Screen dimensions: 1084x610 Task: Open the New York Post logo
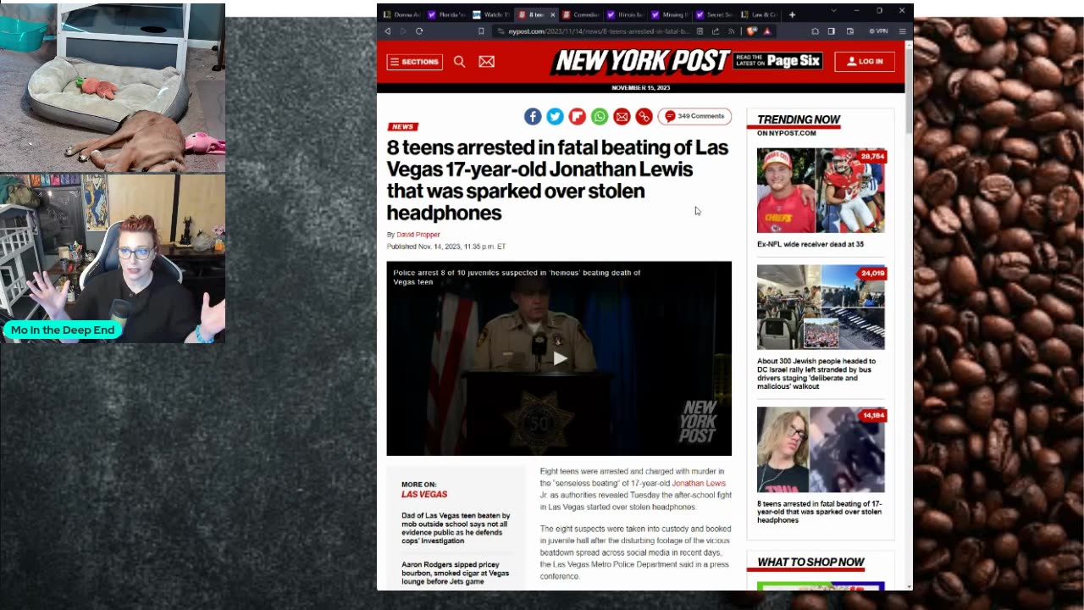tap(640, 61)
